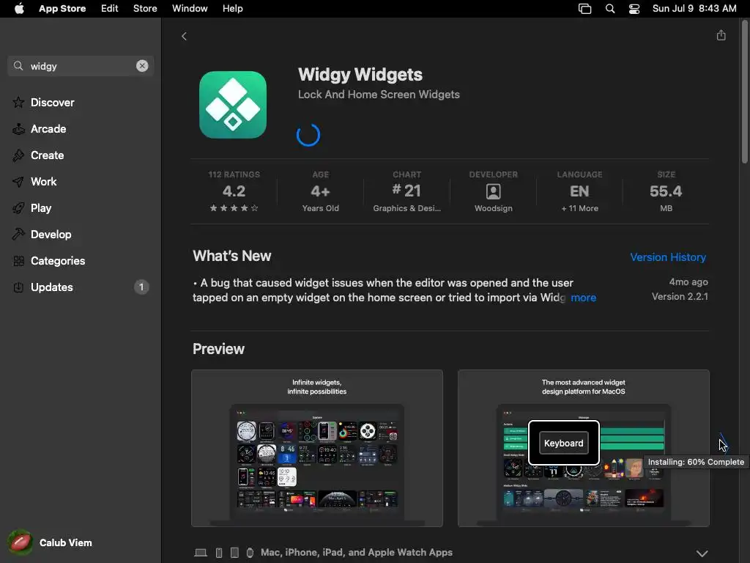The image size is (750, 563).
Task: Click the page vertical scrollbar
Action: coord(744,91)
